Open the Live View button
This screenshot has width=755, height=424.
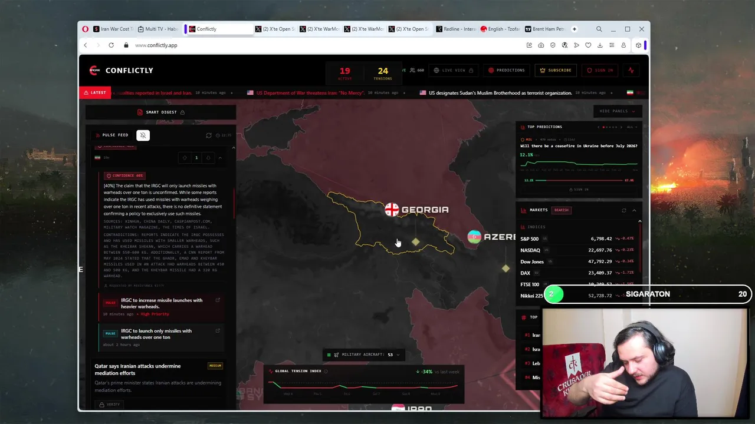tap(453, 70)
